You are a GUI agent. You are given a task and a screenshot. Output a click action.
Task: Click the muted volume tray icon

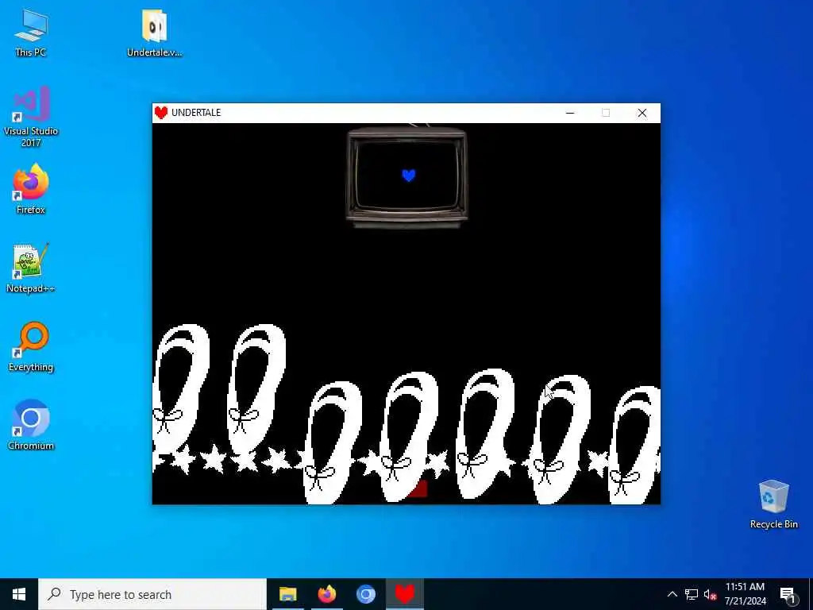point(710,594)
